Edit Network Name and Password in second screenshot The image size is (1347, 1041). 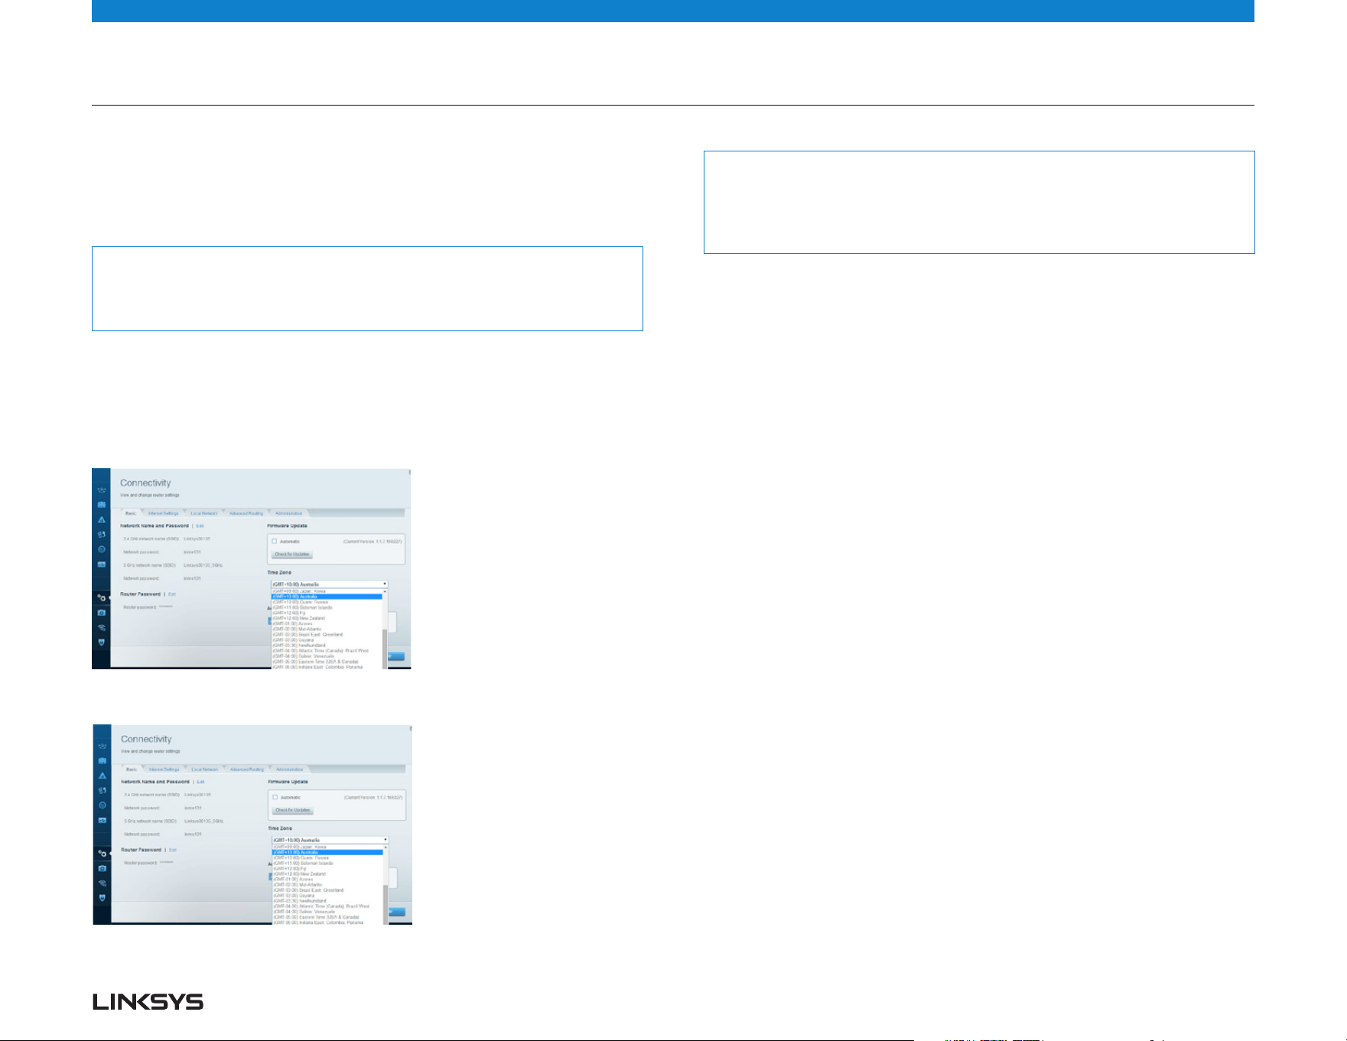(x=200, y=782)
